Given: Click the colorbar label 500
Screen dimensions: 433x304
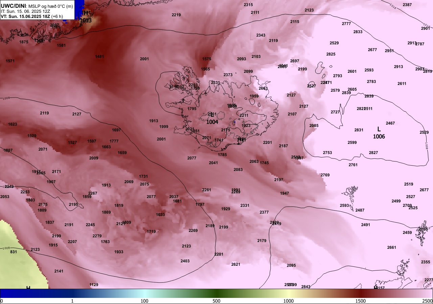Looking at the screenshot, I should (x=216, y=301).
